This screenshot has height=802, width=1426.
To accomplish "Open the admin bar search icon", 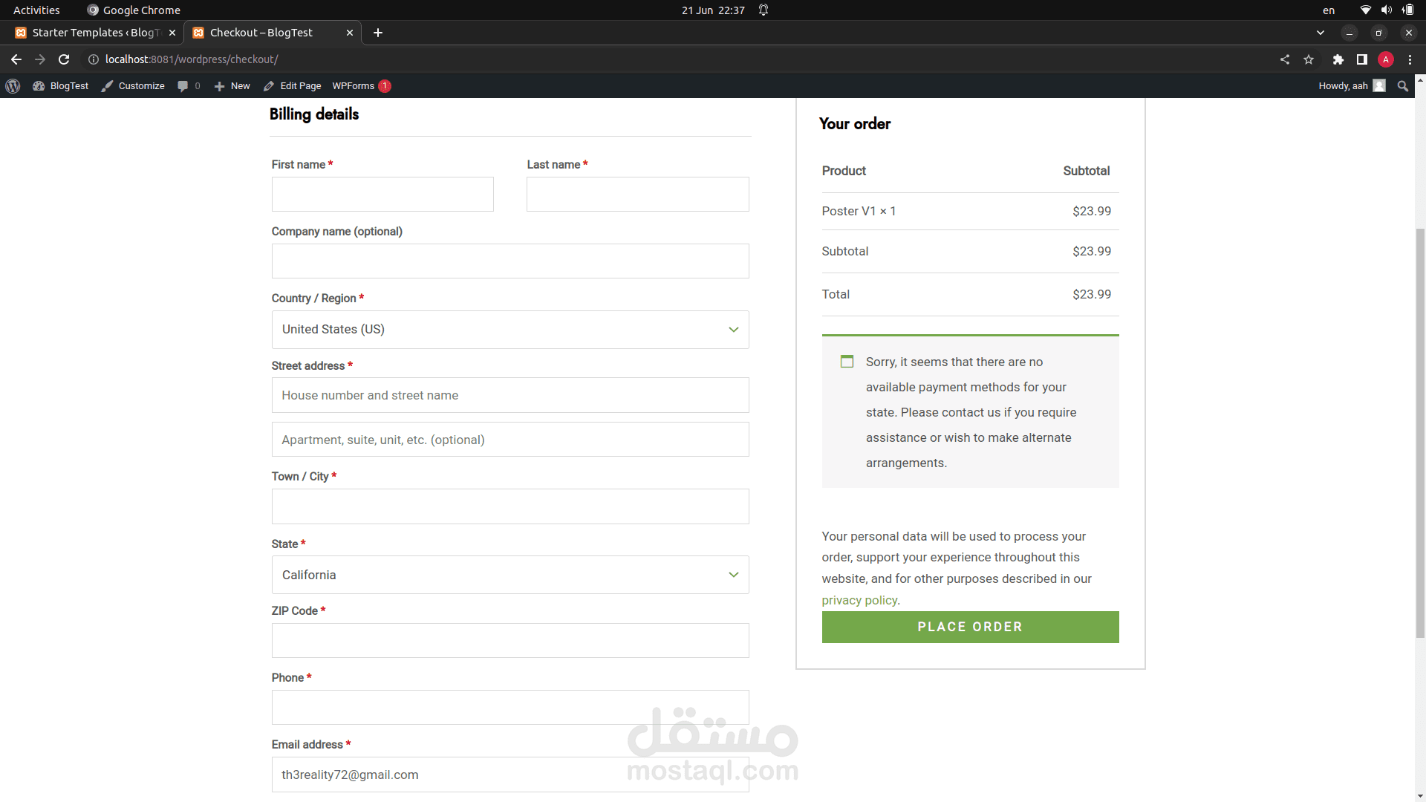I will pyautogui.click(x=1402, y=86).
